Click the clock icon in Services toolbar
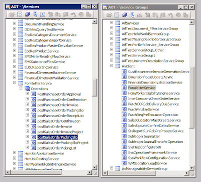Screen dimensions: 201x182 (x=81, y=14)
